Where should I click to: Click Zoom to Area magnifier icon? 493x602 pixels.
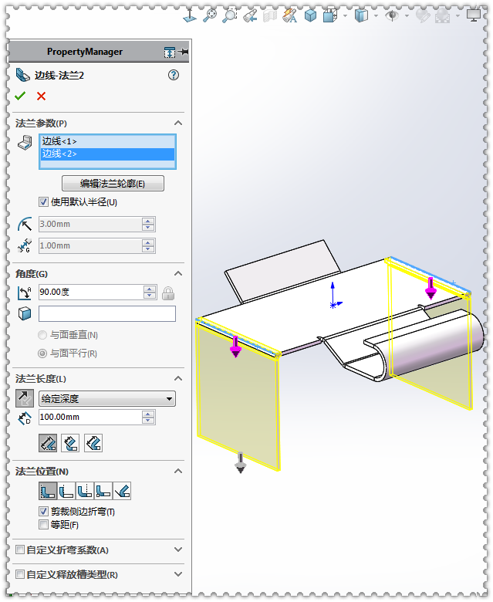[x=230, y=15]
